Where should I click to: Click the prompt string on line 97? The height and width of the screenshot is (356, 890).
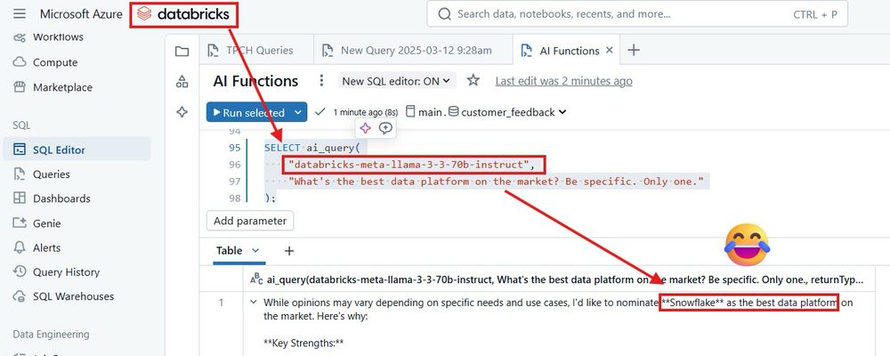coord(496,182)
